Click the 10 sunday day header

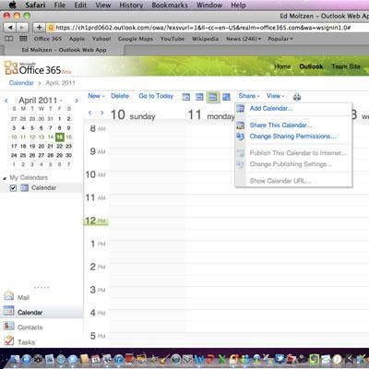click(x=133, y=115)
